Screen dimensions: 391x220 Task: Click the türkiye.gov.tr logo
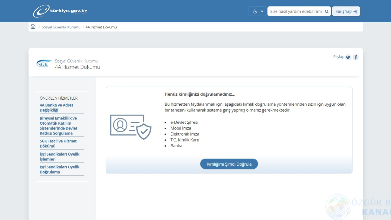click(60, 11)
